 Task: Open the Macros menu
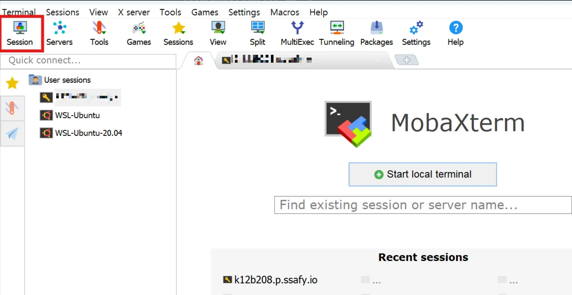(x=284, y=12)
